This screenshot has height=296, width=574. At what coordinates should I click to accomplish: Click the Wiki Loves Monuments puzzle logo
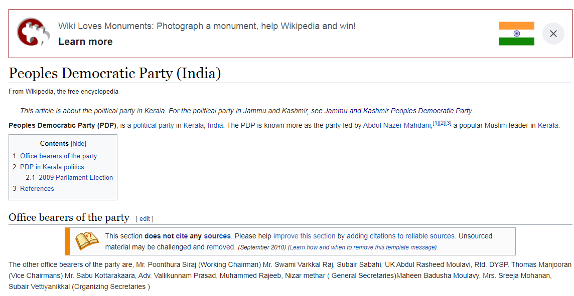coord(33,32)
